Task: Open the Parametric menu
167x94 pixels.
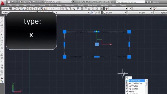Action: click(x=93, y=5)
